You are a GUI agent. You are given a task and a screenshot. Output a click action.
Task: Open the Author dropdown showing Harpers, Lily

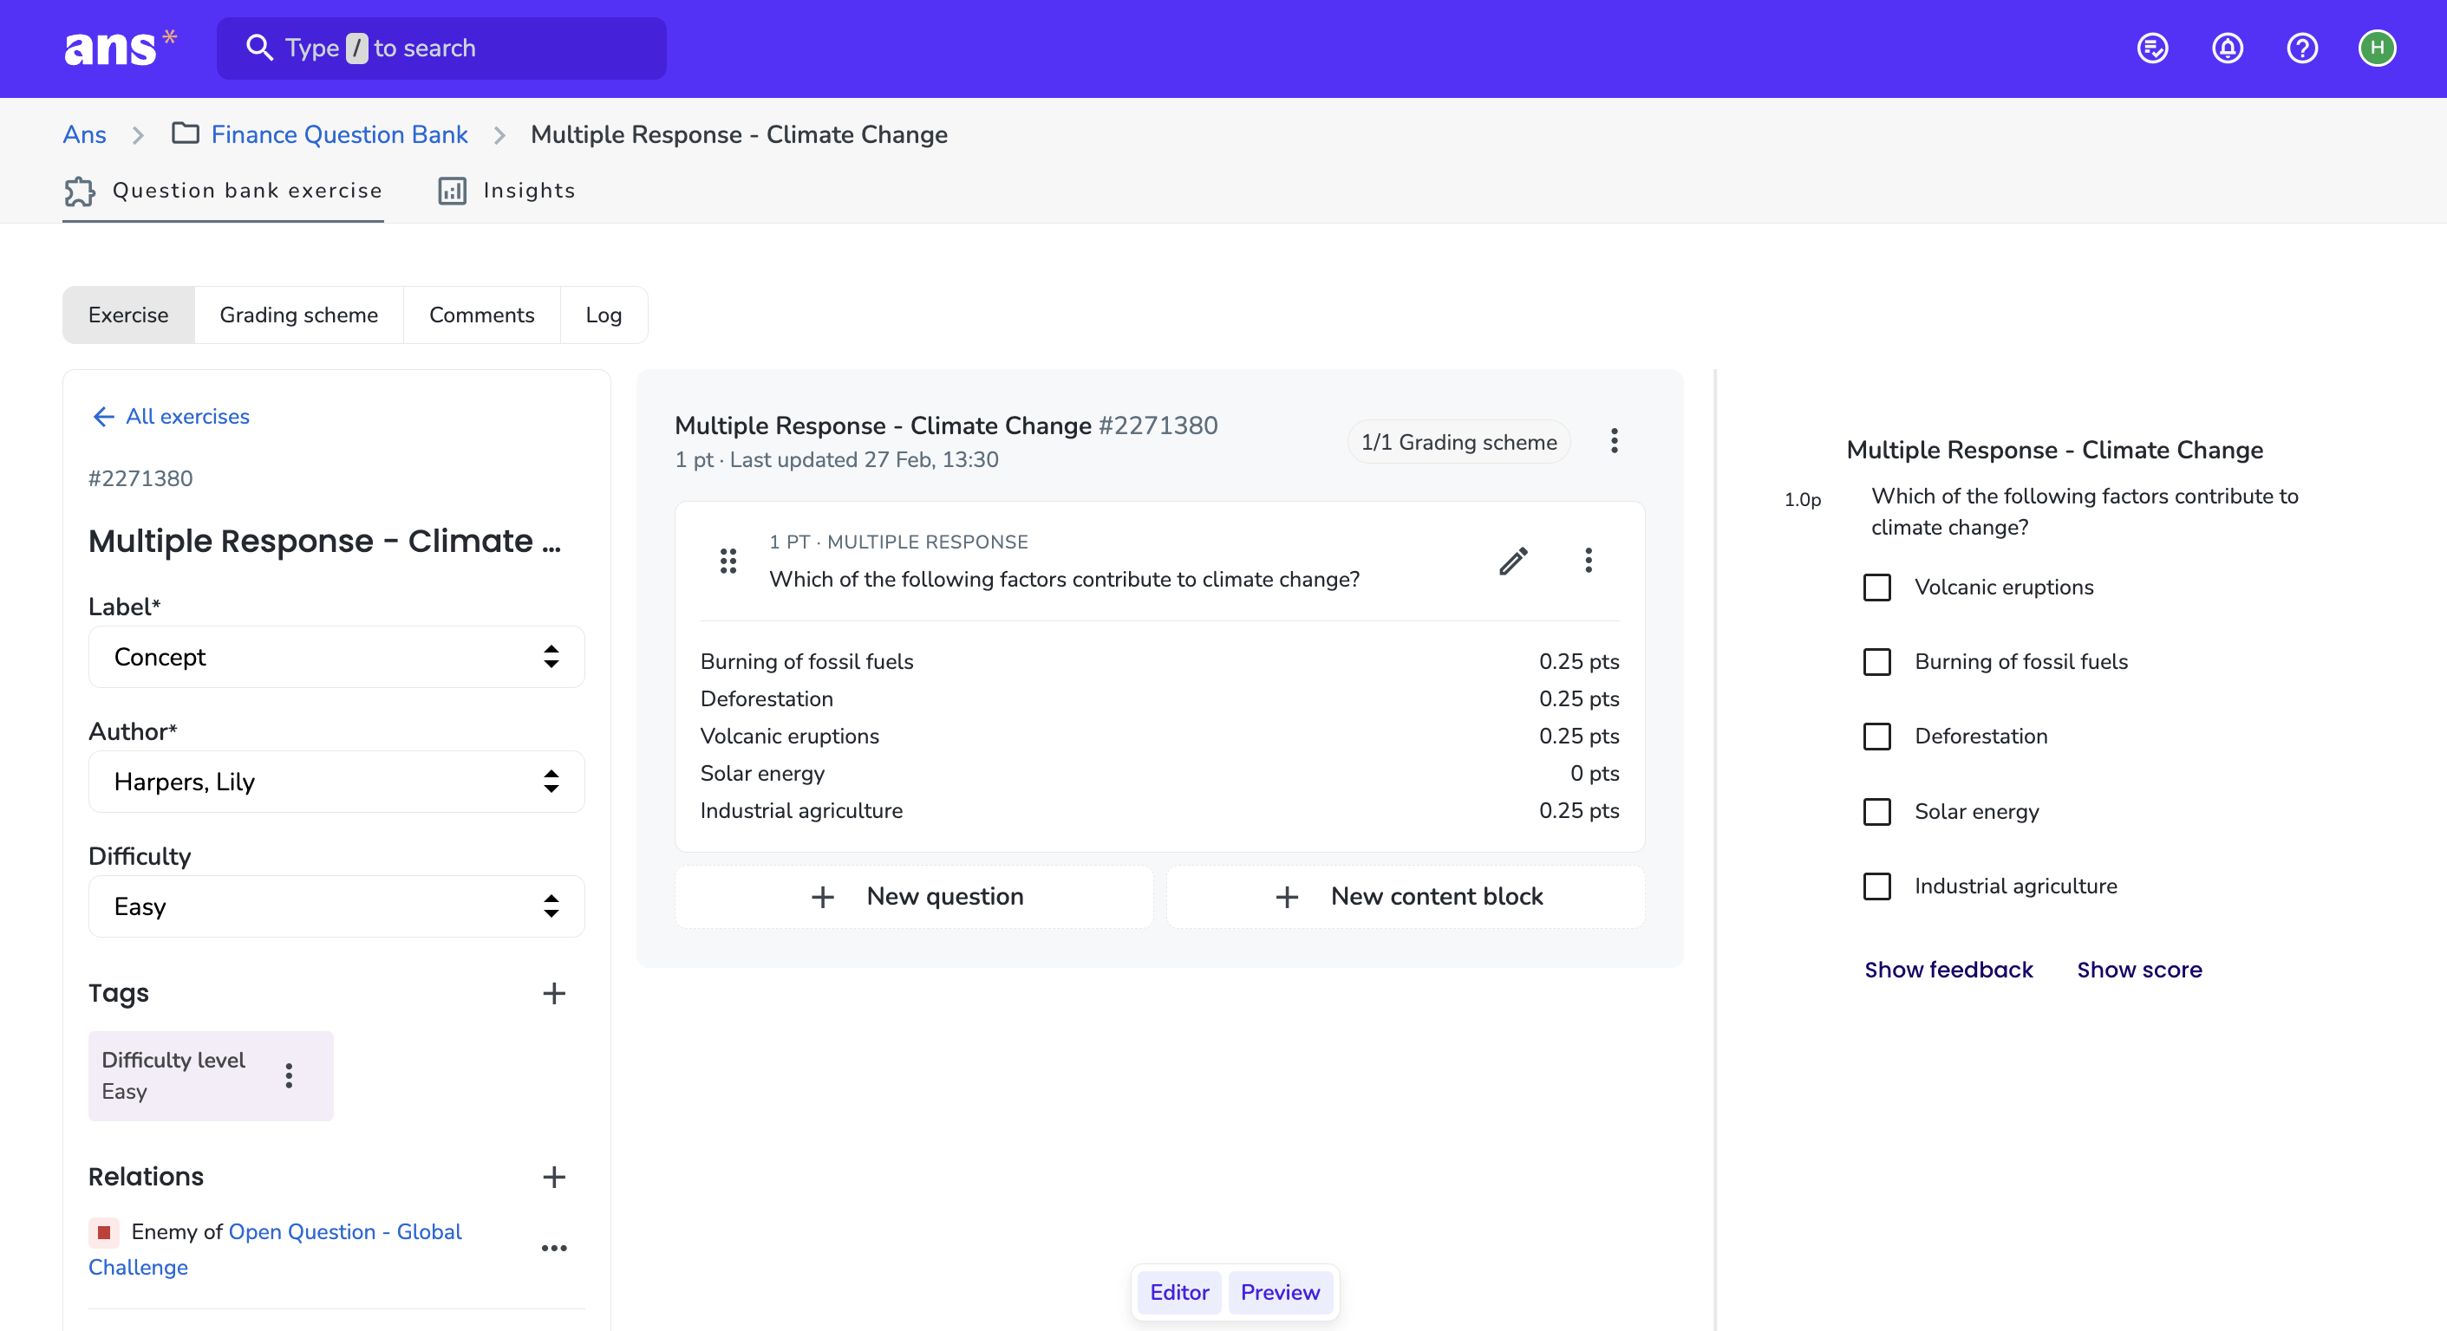[x=336, y=782]
